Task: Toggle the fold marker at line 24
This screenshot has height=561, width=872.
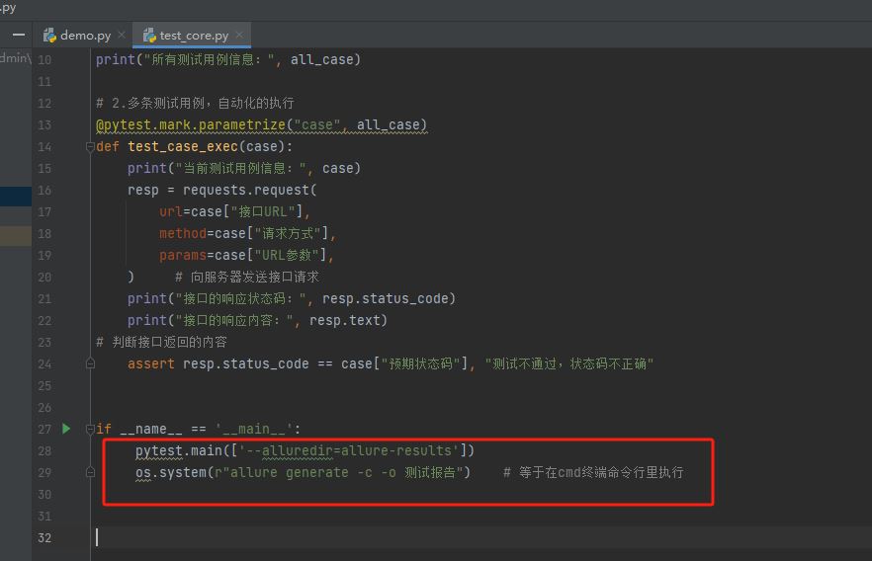Action: click(x=90, y=363)
